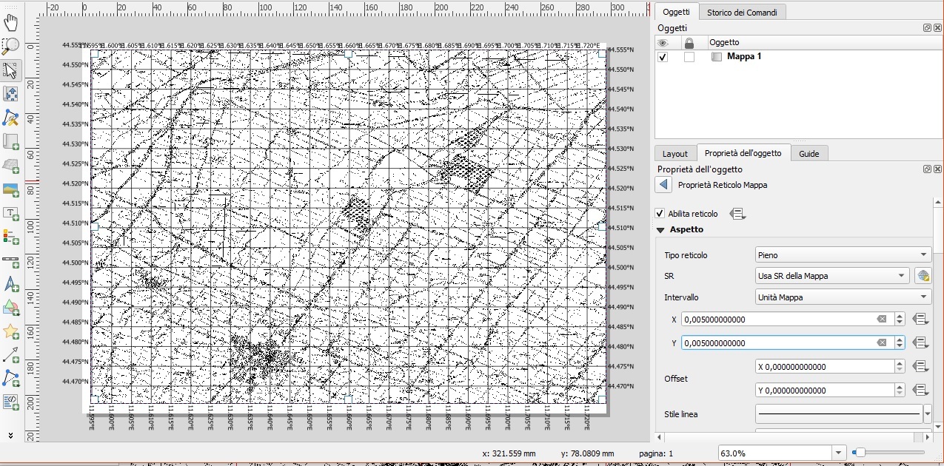The image size is (944, 466).
Task: Add a node-based polyline item tool
Action: click(11, 379)
